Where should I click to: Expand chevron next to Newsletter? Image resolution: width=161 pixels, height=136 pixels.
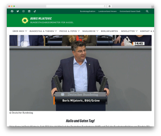[137, 31]
